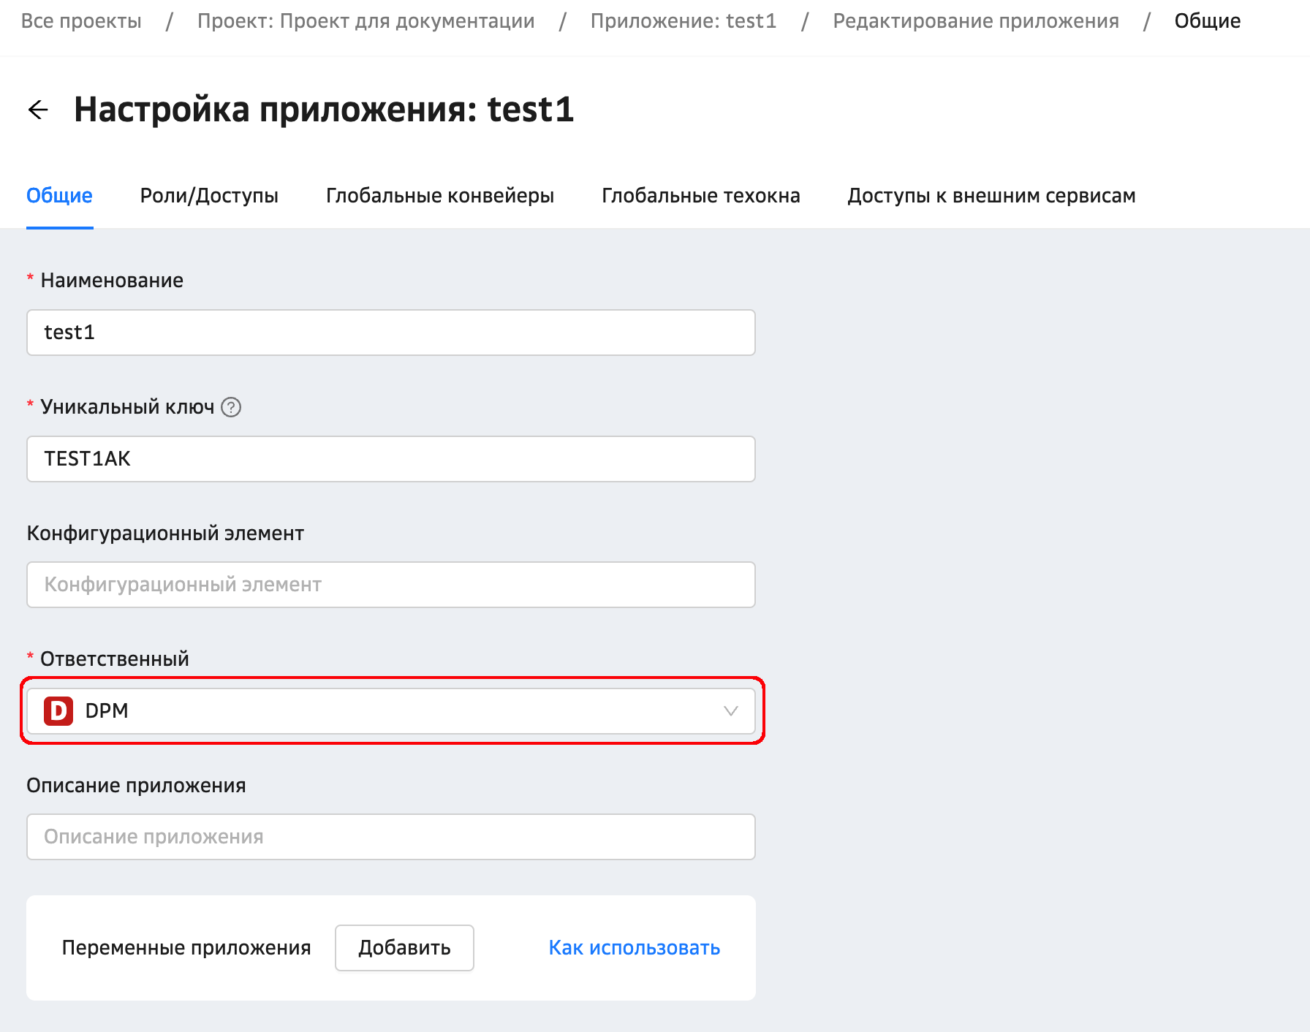Click the back arrow beside the page title
1310x1032 pixels.
(x=38, y=110)
